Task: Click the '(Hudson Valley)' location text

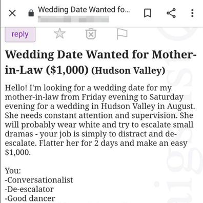Action: point(128,71)
